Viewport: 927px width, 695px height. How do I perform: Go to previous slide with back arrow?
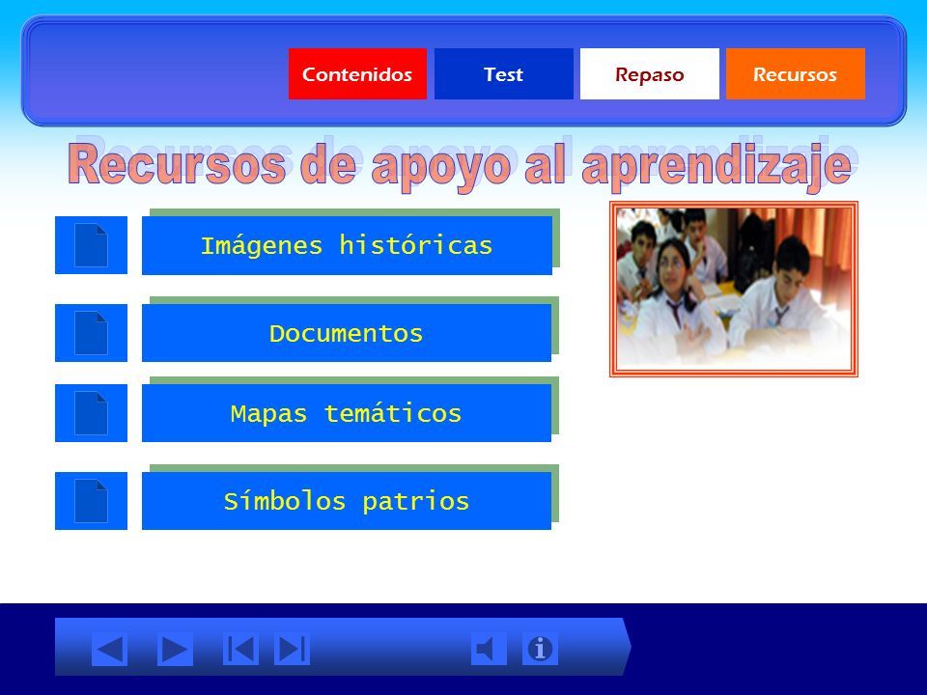tap(110, 650)
